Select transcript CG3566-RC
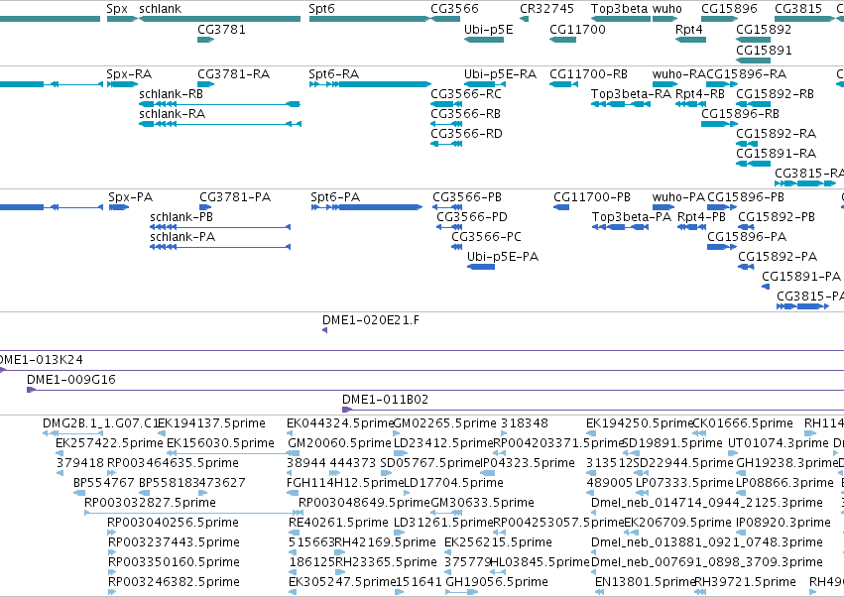The image size is (844, 597). (x=465, y=93)
